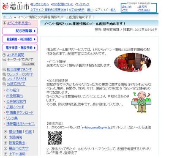Click the Fukuyama City logo
The image size is (169, 158).
click(x=16, y=6)
